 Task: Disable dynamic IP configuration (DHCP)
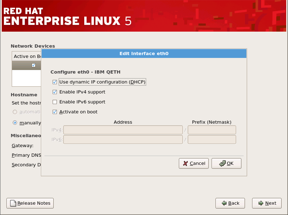[x=55, y=82]
